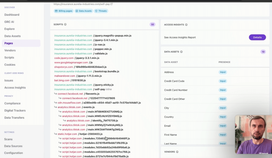
Task: Open GRC AI in the sidebar
Action: click(x=9, y=22)
